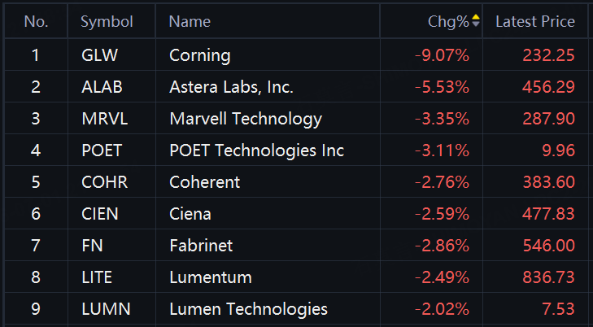Click the No. column header
The height and width of the screenshot is (327, 593).
[x=36, y=21]
